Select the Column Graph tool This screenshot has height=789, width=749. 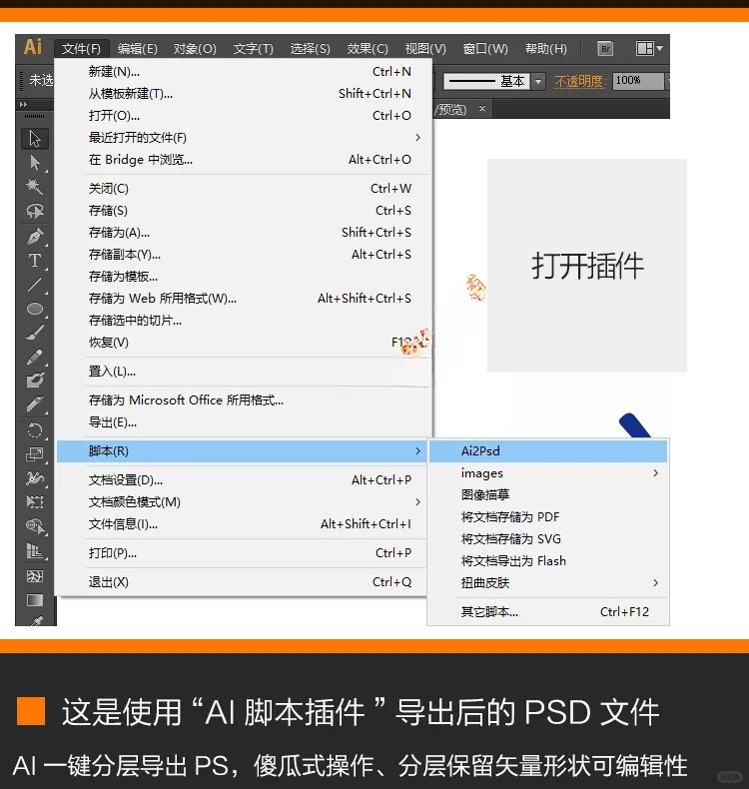point(35,551)
